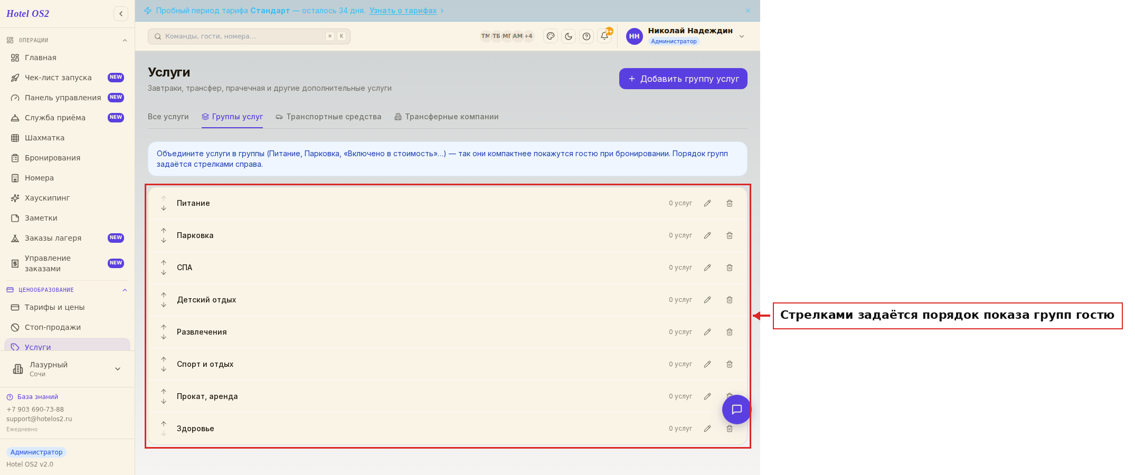This screenshot has height=475, width=1135.
Task: Move Развлечения group up
Action: click(164, 327)
